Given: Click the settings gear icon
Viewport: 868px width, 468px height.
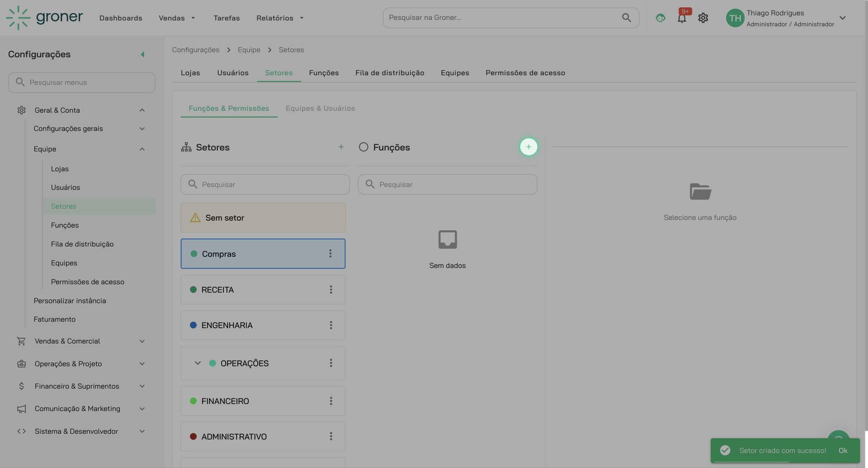Looking at the screenshot, I should [x=703, y=18].
